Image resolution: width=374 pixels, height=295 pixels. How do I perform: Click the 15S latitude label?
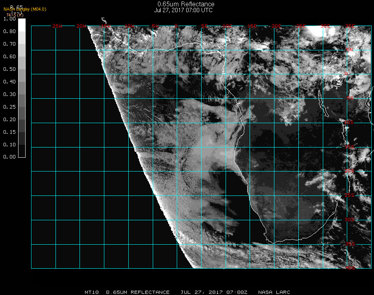point(350,147)
